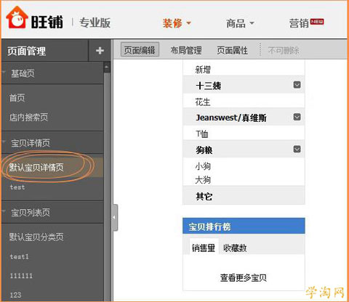Select the 123 page item

[x=15, y=295]
